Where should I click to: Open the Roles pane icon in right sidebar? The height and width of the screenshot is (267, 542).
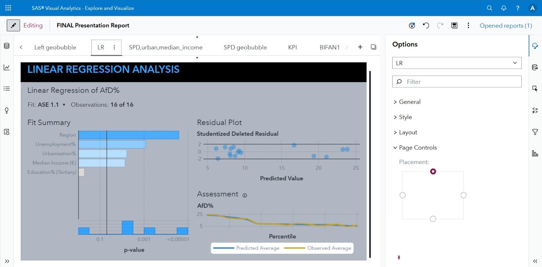click(535, 67)
